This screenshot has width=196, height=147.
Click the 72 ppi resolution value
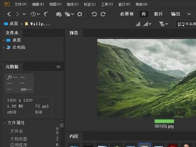coord(42,106)
